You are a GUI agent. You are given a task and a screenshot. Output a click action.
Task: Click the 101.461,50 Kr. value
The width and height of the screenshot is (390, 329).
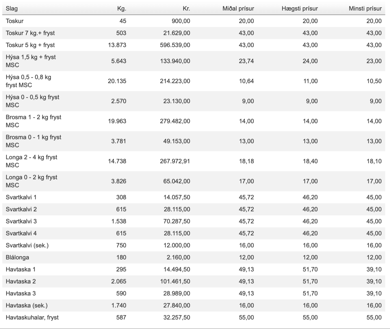pos(175,281)
